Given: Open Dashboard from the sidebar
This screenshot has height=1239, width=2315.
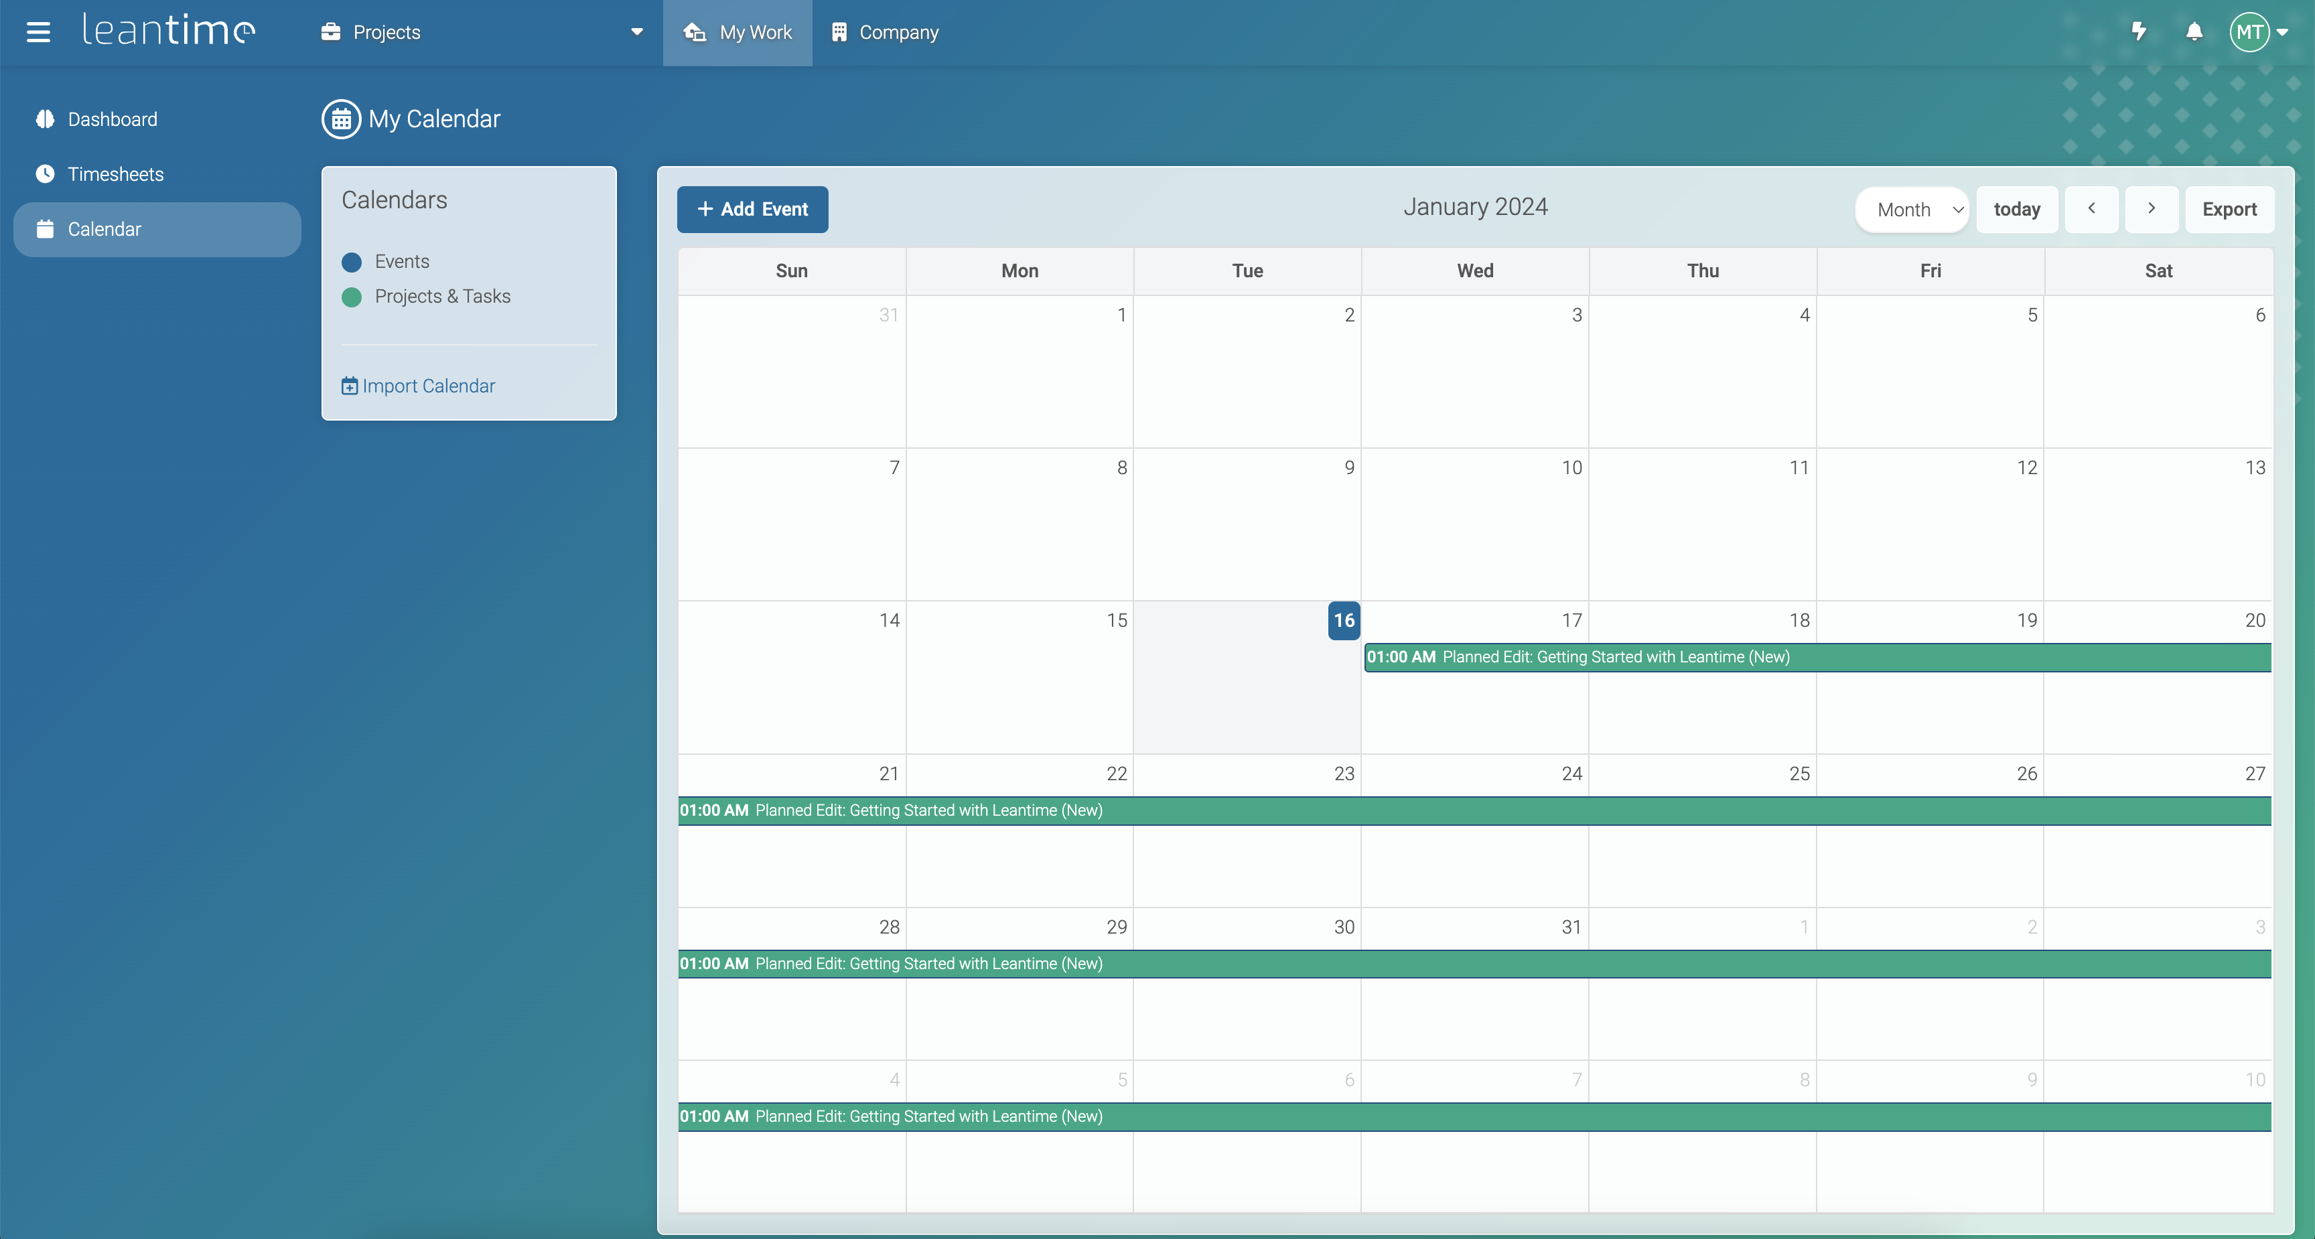Looking at the screenshot, I should 111,119.
